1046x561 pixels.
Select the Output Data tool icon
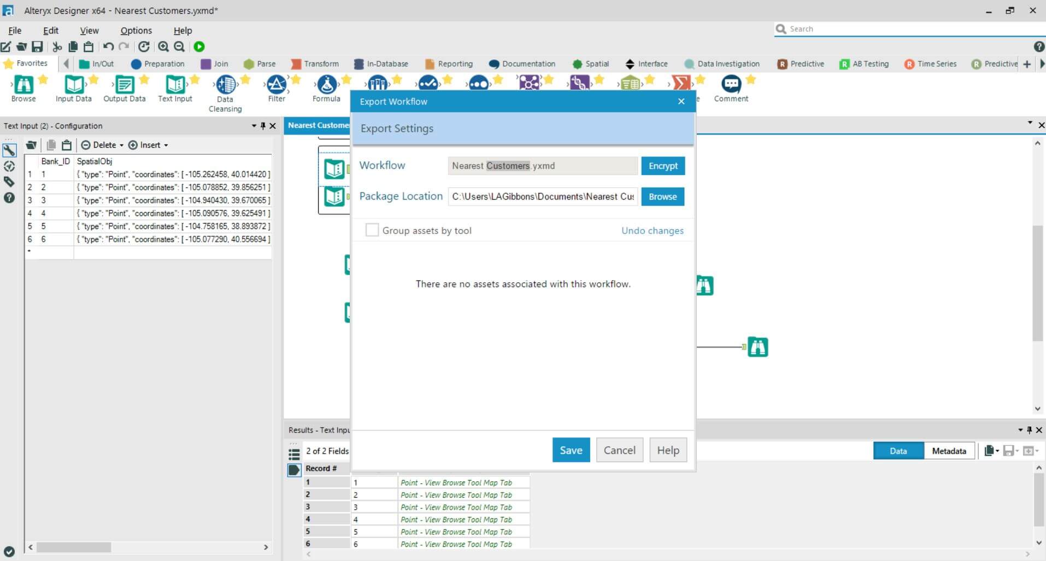(125, 85)
